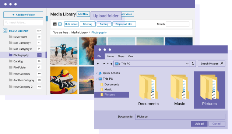Screen dimensions: 232x134
Task: Click the magnifier icon in Search Pictures
Action: tap(222, 63)
